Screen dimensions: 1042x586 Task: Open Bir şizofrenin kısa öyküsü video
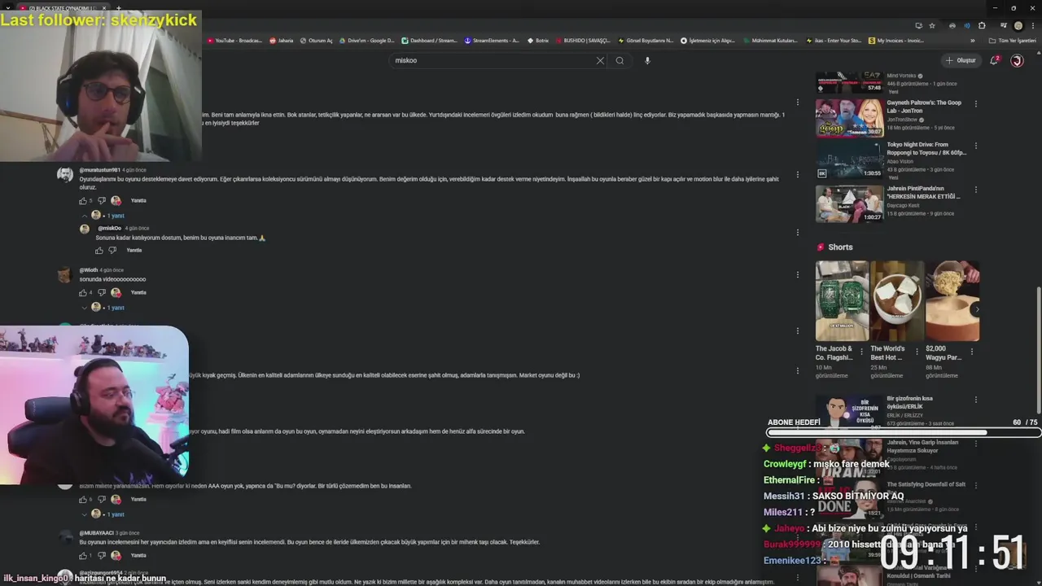(849, 411)
